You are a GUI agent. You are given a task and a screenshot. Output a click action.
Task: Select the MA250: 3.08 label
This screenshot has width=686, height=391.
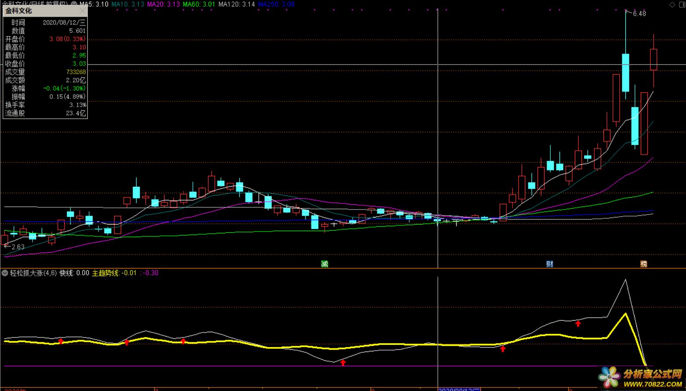click(x=276, y=4)
